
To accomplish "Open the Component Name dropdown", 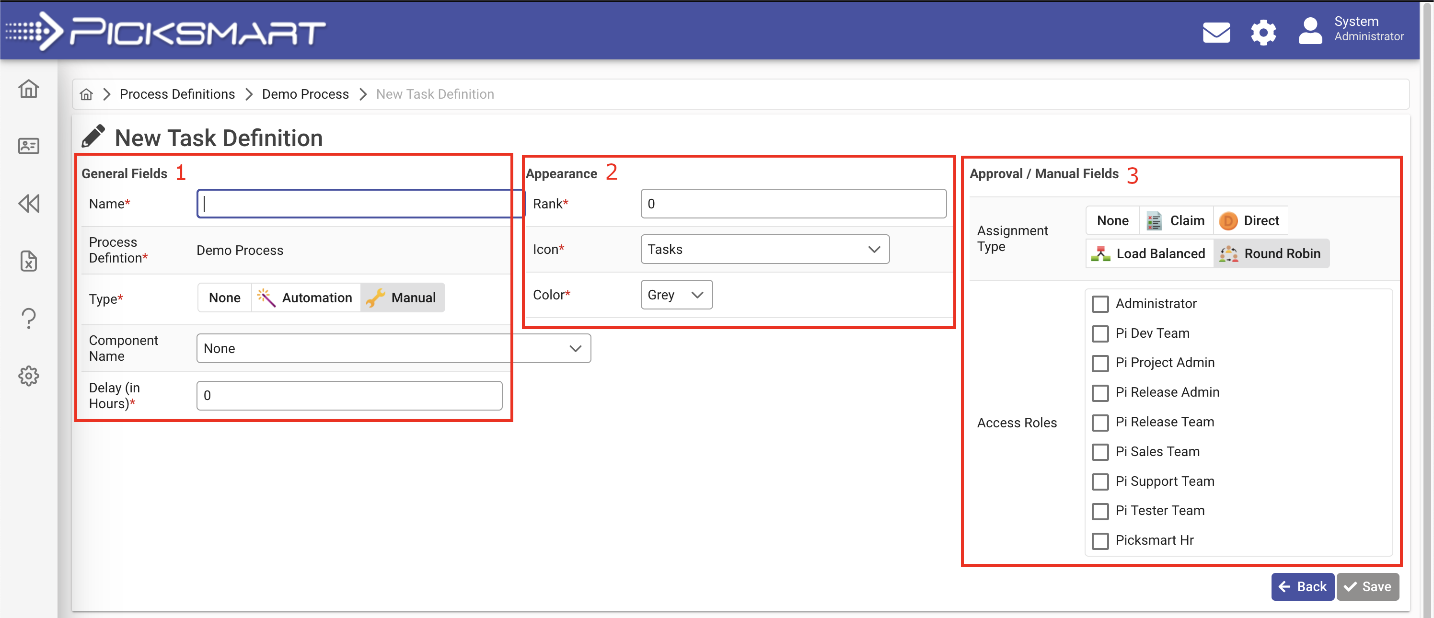I will [393, 349].
